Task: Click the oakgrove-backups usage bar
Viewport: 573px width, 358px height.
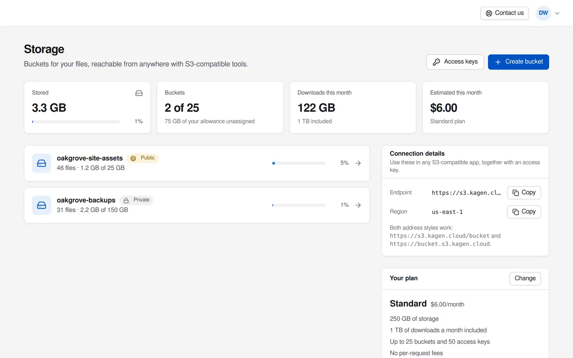Action: tap(299, 205)
